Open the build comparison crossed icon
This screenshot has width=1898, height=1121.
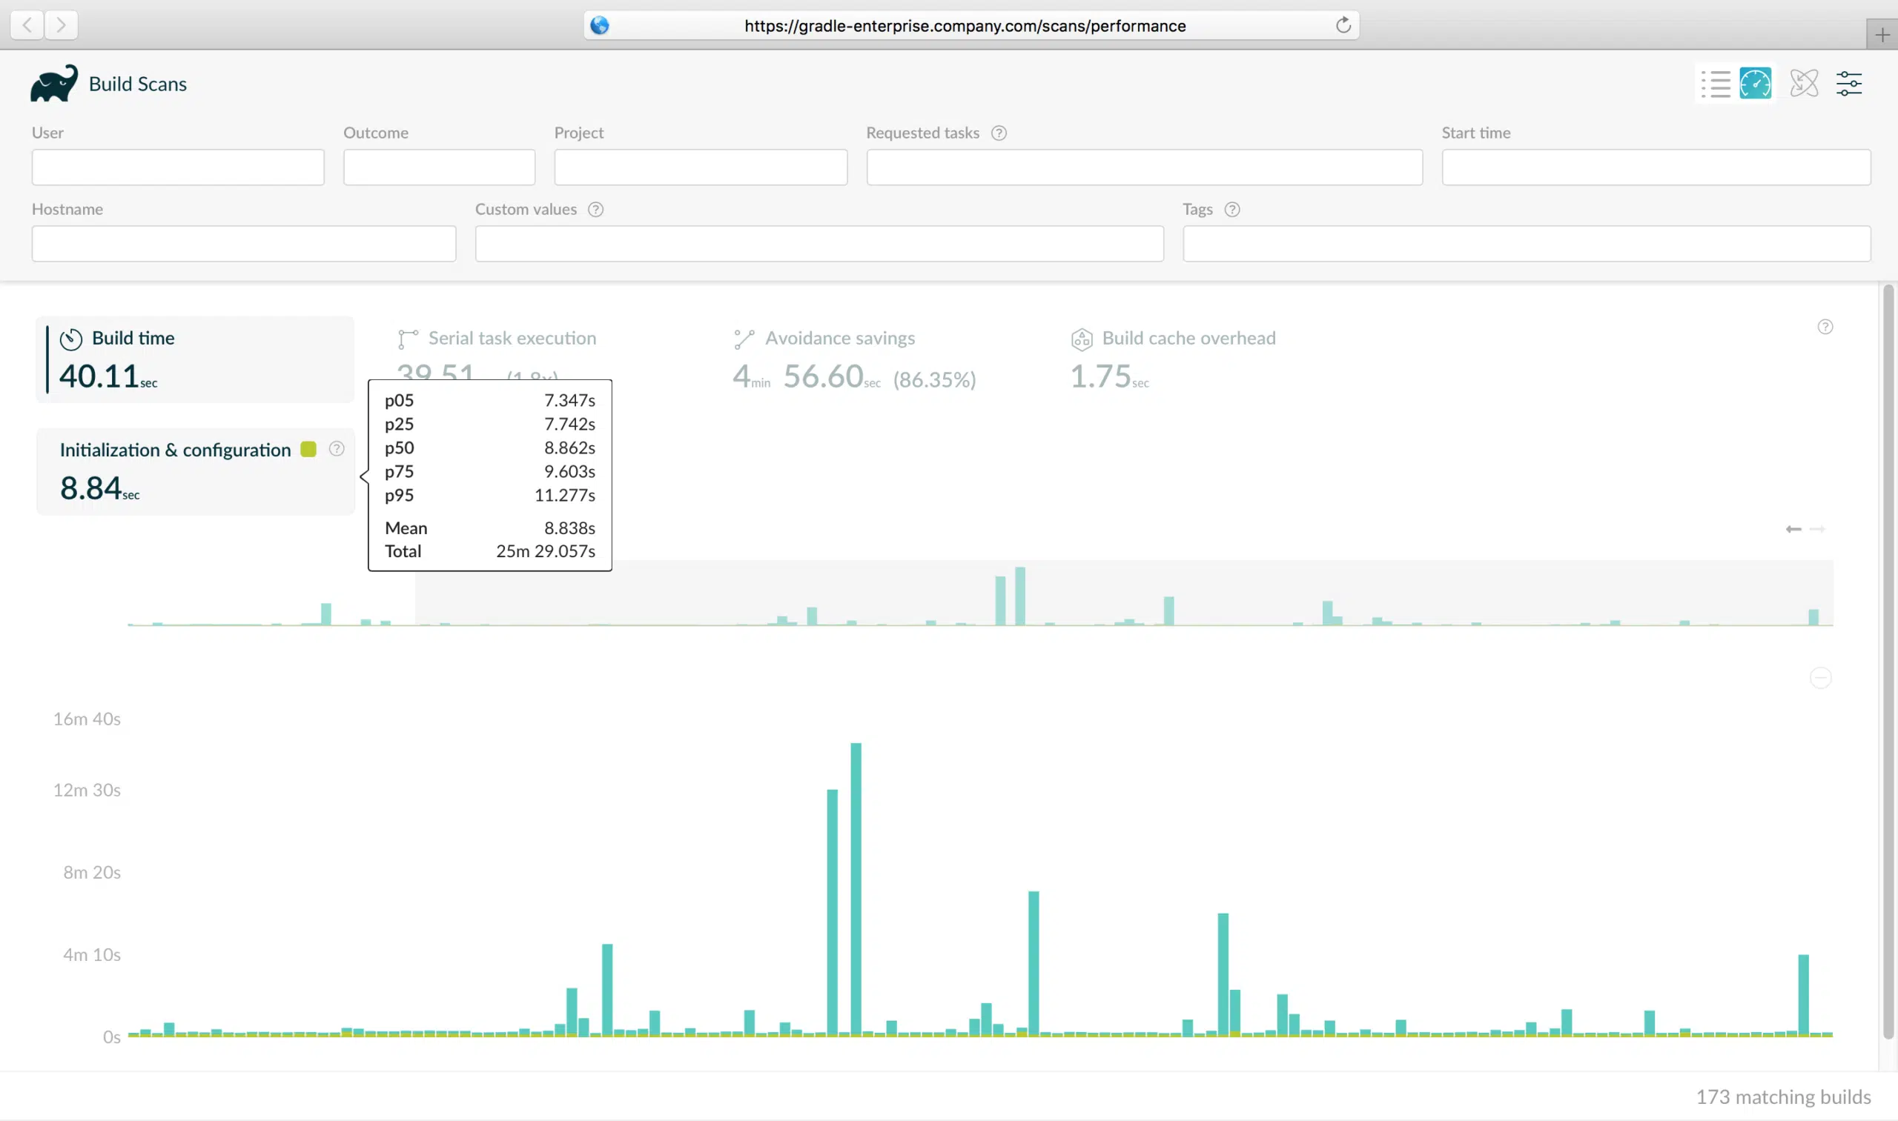1805,83
